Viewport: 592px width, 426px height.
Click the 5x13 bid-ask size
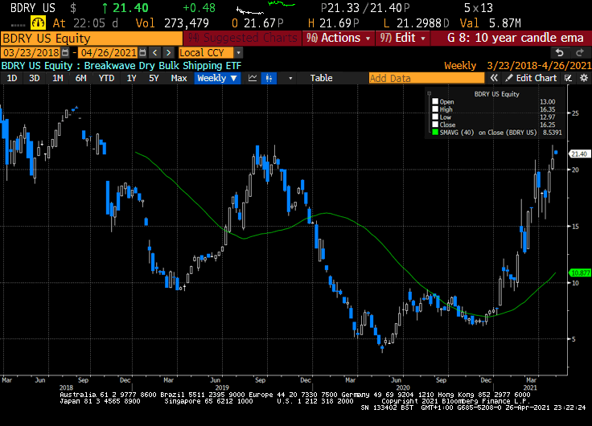point(479,8)
